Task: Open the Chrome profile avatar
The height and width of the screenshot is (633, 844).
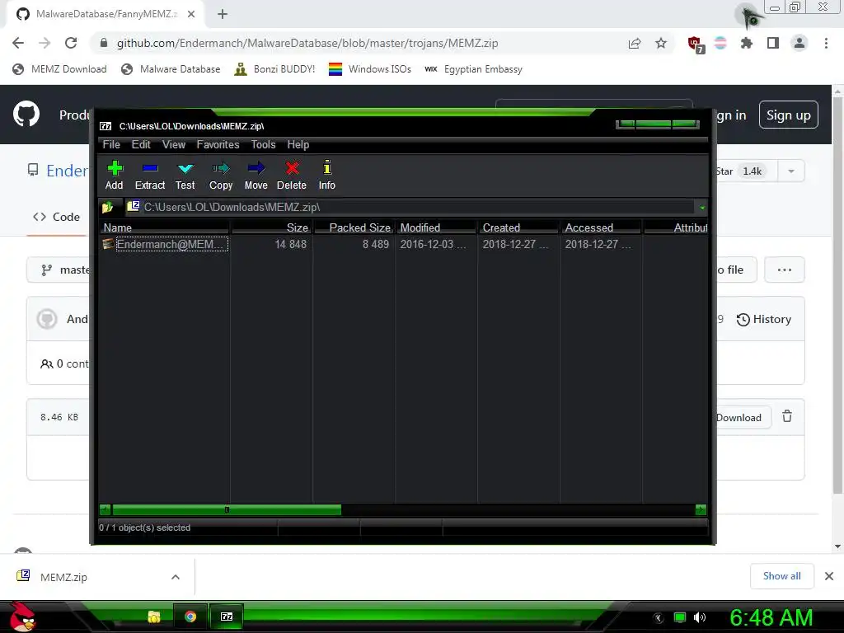Action: 799,43
